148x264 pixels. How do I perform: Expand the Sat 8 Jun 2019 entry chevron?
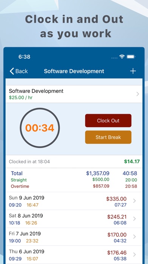(134, 219)
